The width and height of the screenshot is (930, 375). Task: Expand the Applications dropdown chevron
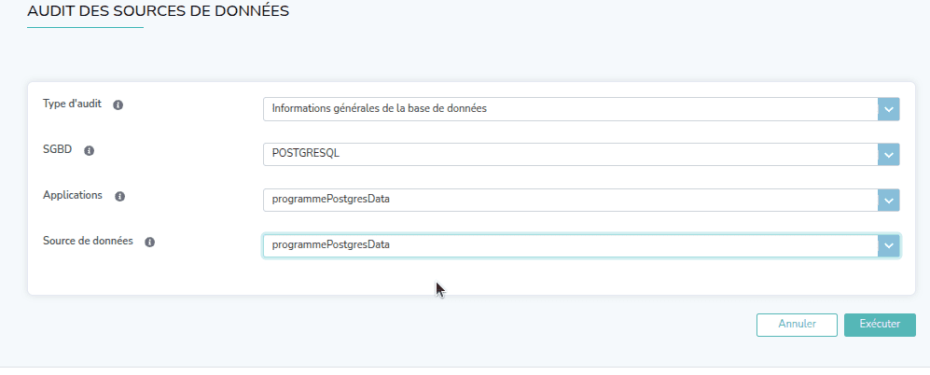pos(888,201)
